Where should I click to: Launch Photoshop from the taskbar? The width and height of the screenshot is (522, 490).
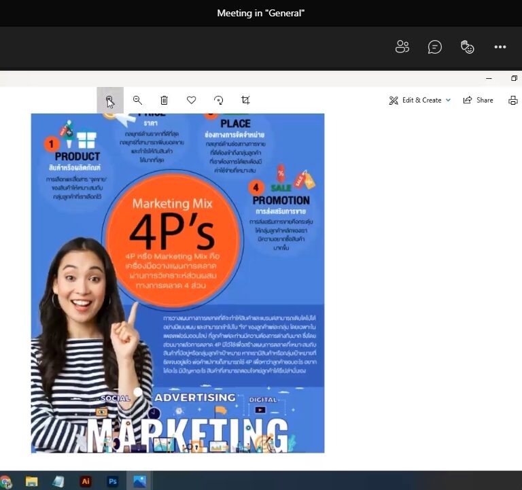(113, 481)
